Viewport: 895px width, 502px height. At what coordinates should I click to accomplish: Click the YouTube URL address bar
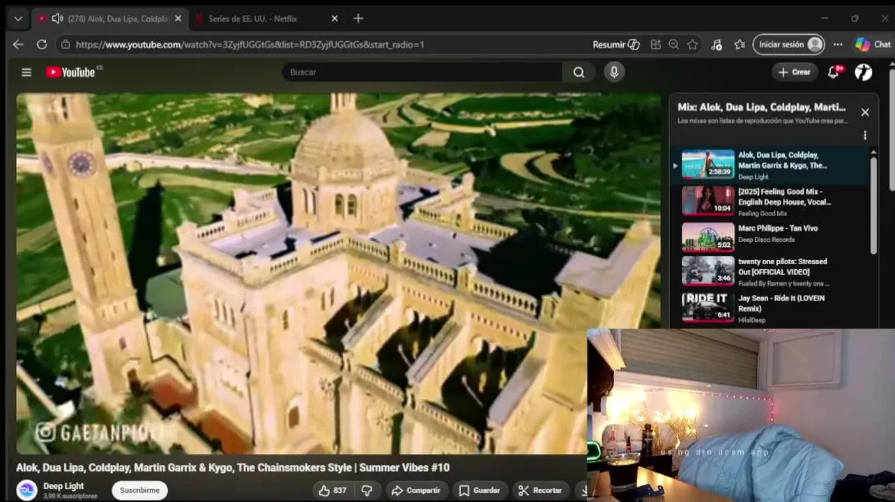(250, 45)
